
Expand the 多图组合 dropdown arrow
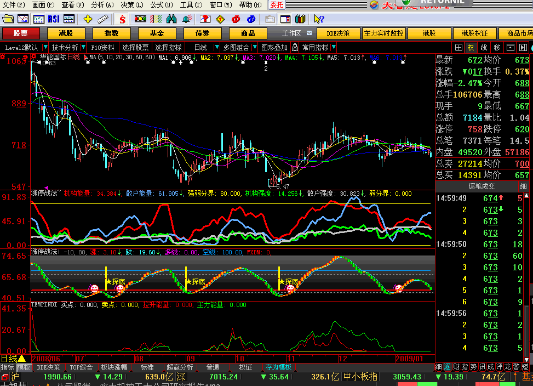tap(255, 47)
